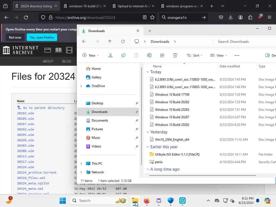Add a new File Explorer tab
Image resolution: width=276 pixels, height=207 pixels.
150,31
